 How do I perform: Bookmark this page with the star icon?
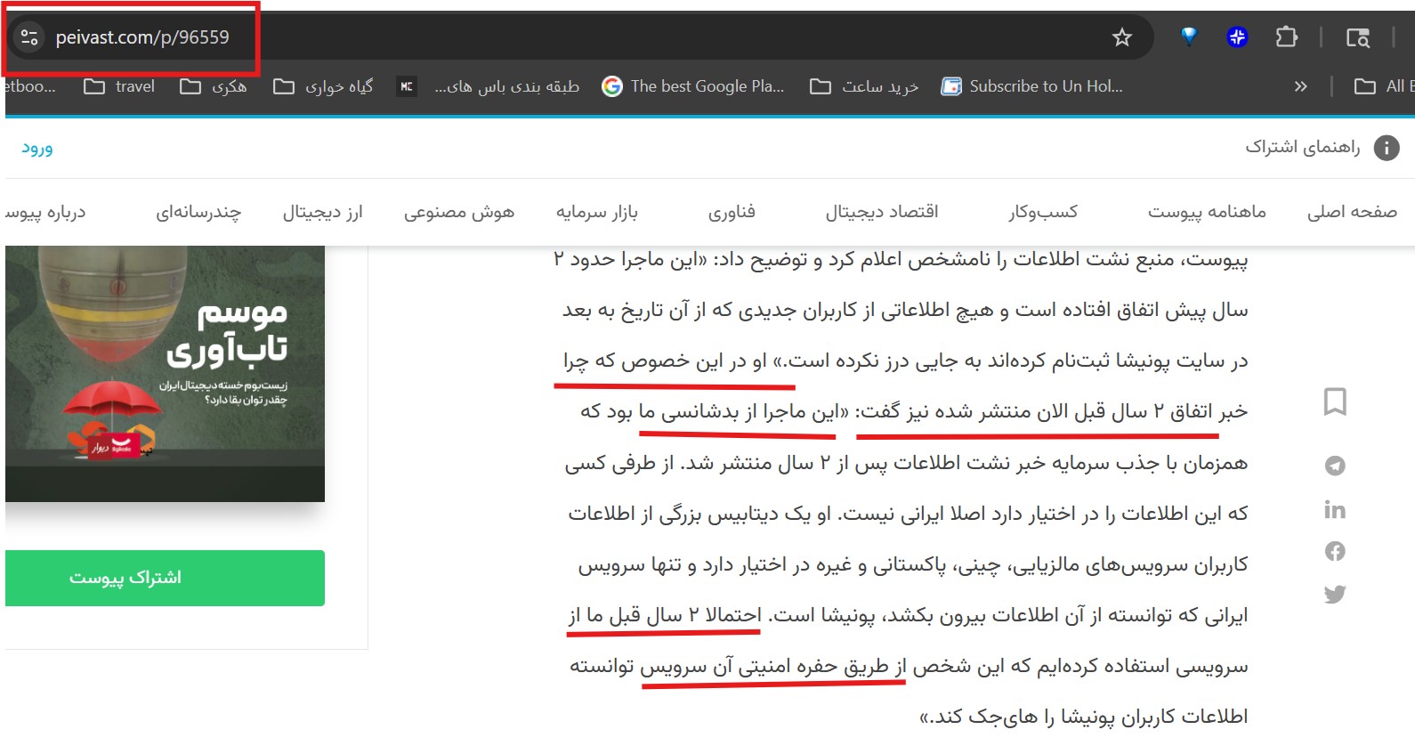tap(1121, 37)
